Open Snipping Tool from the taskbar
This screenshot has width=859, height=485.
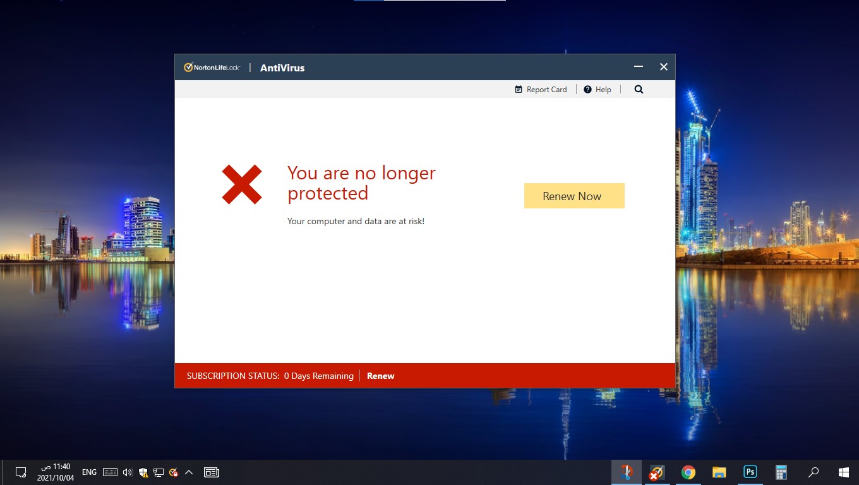click(627, 472)
